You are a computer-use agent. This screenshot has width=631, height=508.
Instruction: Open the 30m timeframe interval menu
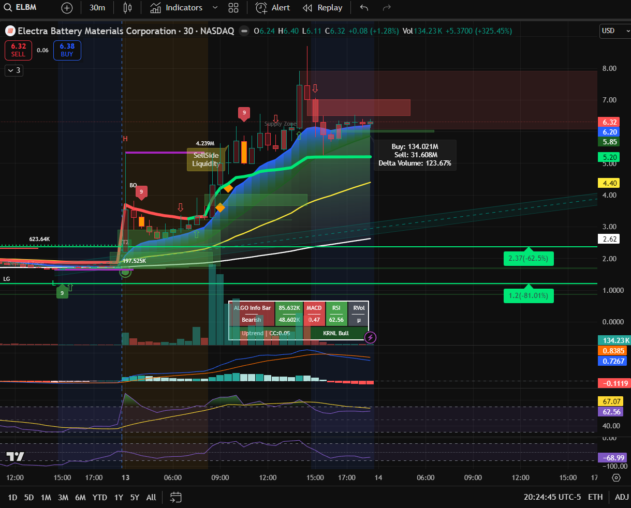click(97, 8)
